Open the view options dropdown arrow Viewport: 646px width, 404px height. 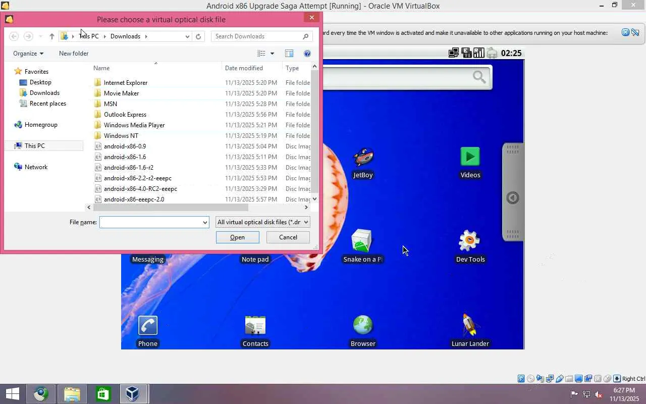(272, 54)
